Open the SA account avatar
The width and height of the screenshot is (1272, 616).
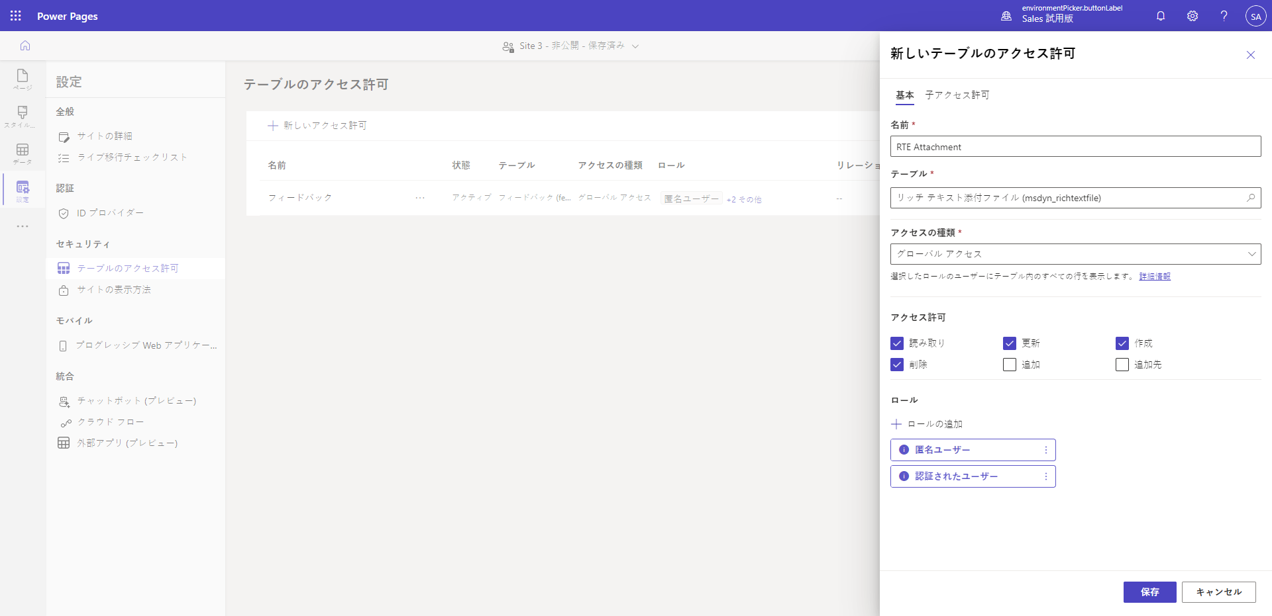tap(1256, 16)
